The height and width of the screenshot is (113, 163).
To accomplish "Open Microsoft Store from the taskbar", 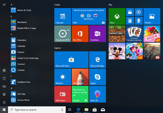I will point(94,110).
